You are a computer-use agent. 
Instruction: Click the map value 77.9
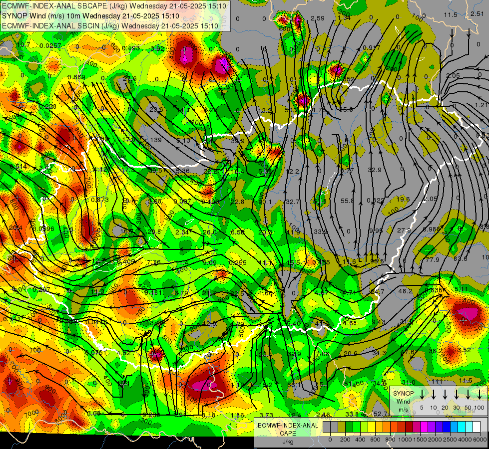(x=432, y=259)
